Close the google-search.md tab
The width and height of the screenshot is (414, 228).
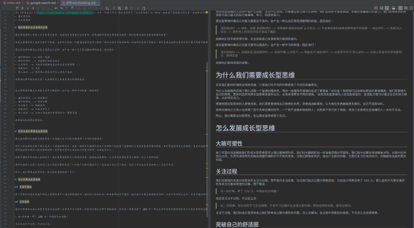[58, 3]
